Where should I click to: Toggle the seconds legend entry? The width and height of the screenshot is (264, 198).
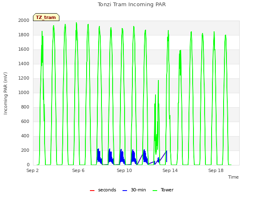coord(103,190)
